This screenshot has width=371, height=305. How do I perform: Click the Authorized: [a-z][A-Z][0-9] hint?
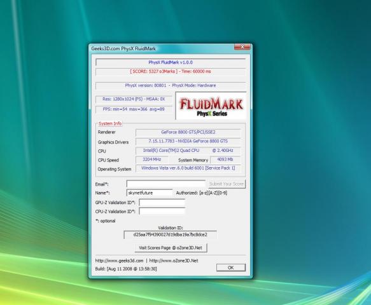click(x=202, y=193)
